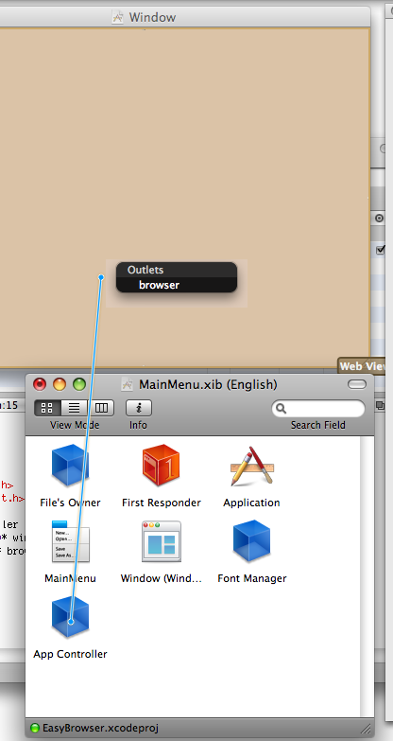Screen dimensions: 393x741
Task: Click the View Mode toolbar label
Action: (75, 425)
